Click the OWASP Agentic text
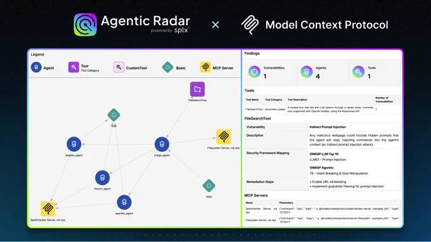The width and height of the screenshot is (431, 242). point(321,167)
